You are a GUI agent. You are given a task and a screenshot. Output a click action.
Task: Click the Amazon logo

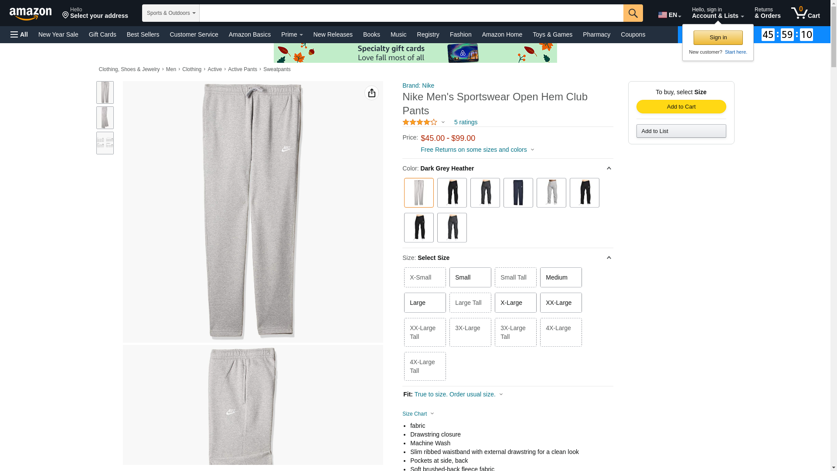(x=31, y=14)
